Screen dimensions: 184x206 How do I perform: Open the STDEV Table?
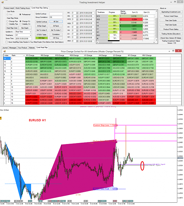coord(42,35)
